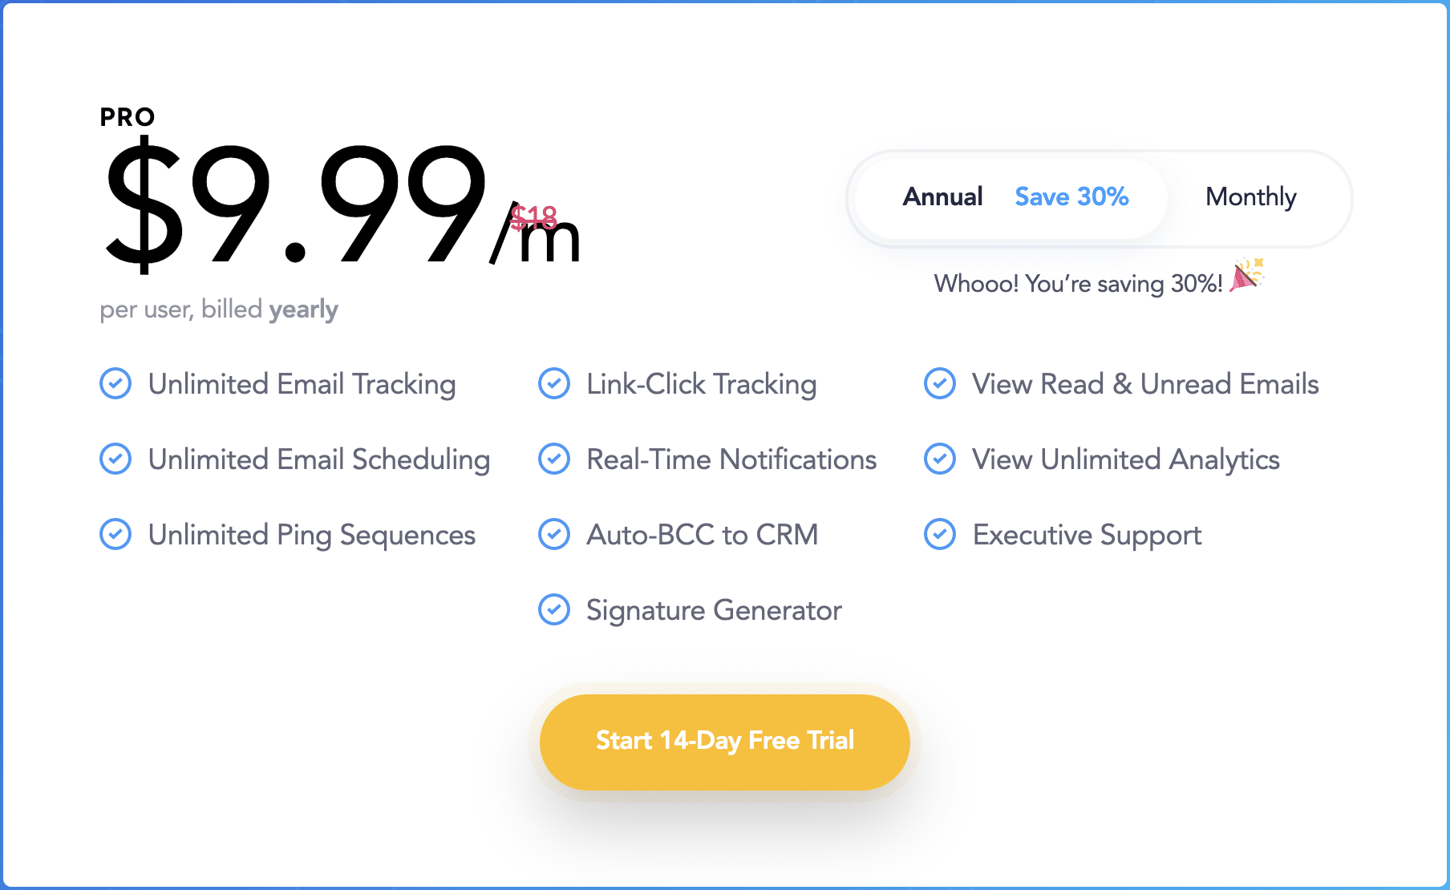Viewport: 1450px width, 890px height.
Task: Switch billing to Monthly
Action: point(1251,197)
